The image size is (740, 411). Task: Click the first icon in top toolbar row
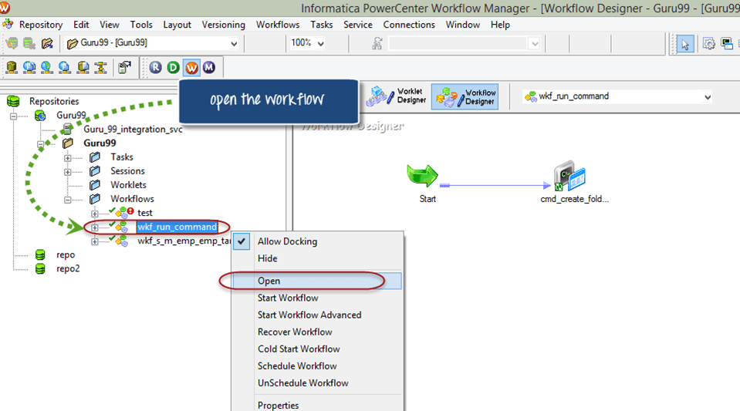click(12, 43)
